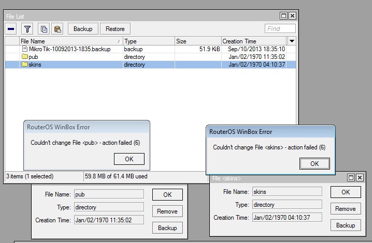Sort by Type column header
Screen dimensions: 372x243
click(149, 41)
